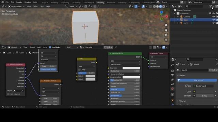
Task: Switch viewport to material preview shading
Action: [160, 6]
